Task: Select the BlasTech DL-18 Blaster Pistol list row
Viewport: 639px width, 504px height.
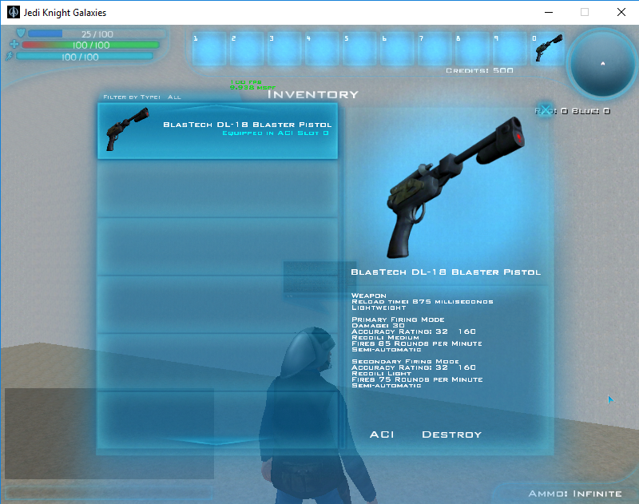Action: tap(217, 131)
